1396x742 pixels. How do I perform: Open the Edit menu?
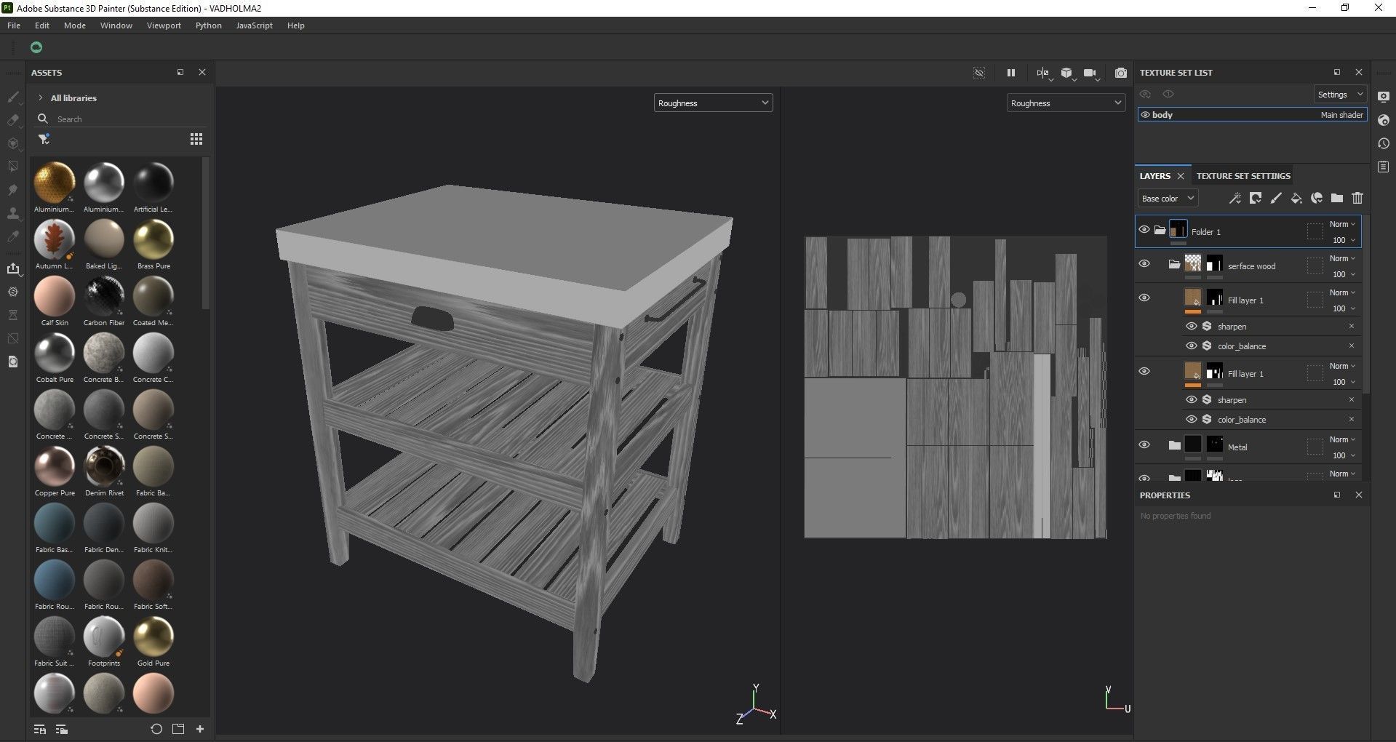[x=42, y=25]
